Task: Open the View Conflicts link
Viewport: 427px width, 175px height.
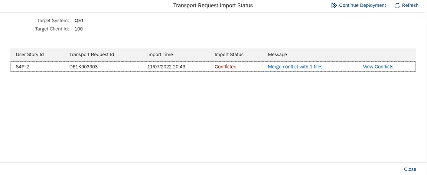Action: coord(378,67)
